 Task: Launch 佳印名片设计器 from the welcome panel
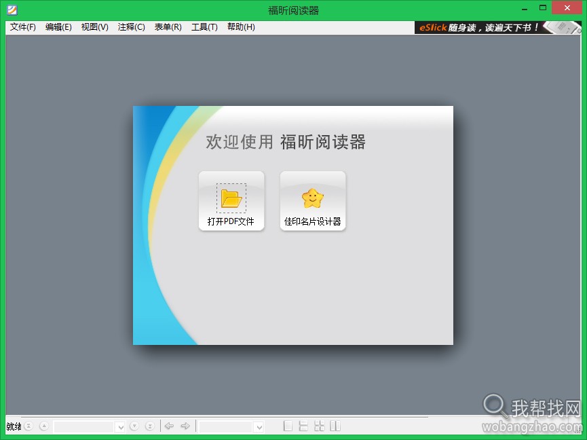[313, 201]
